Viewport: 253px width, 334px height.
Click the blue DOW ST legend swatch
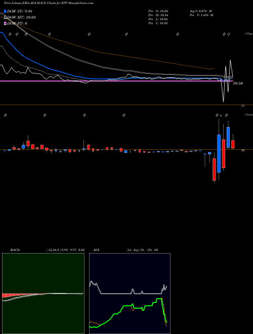point(6,11)
